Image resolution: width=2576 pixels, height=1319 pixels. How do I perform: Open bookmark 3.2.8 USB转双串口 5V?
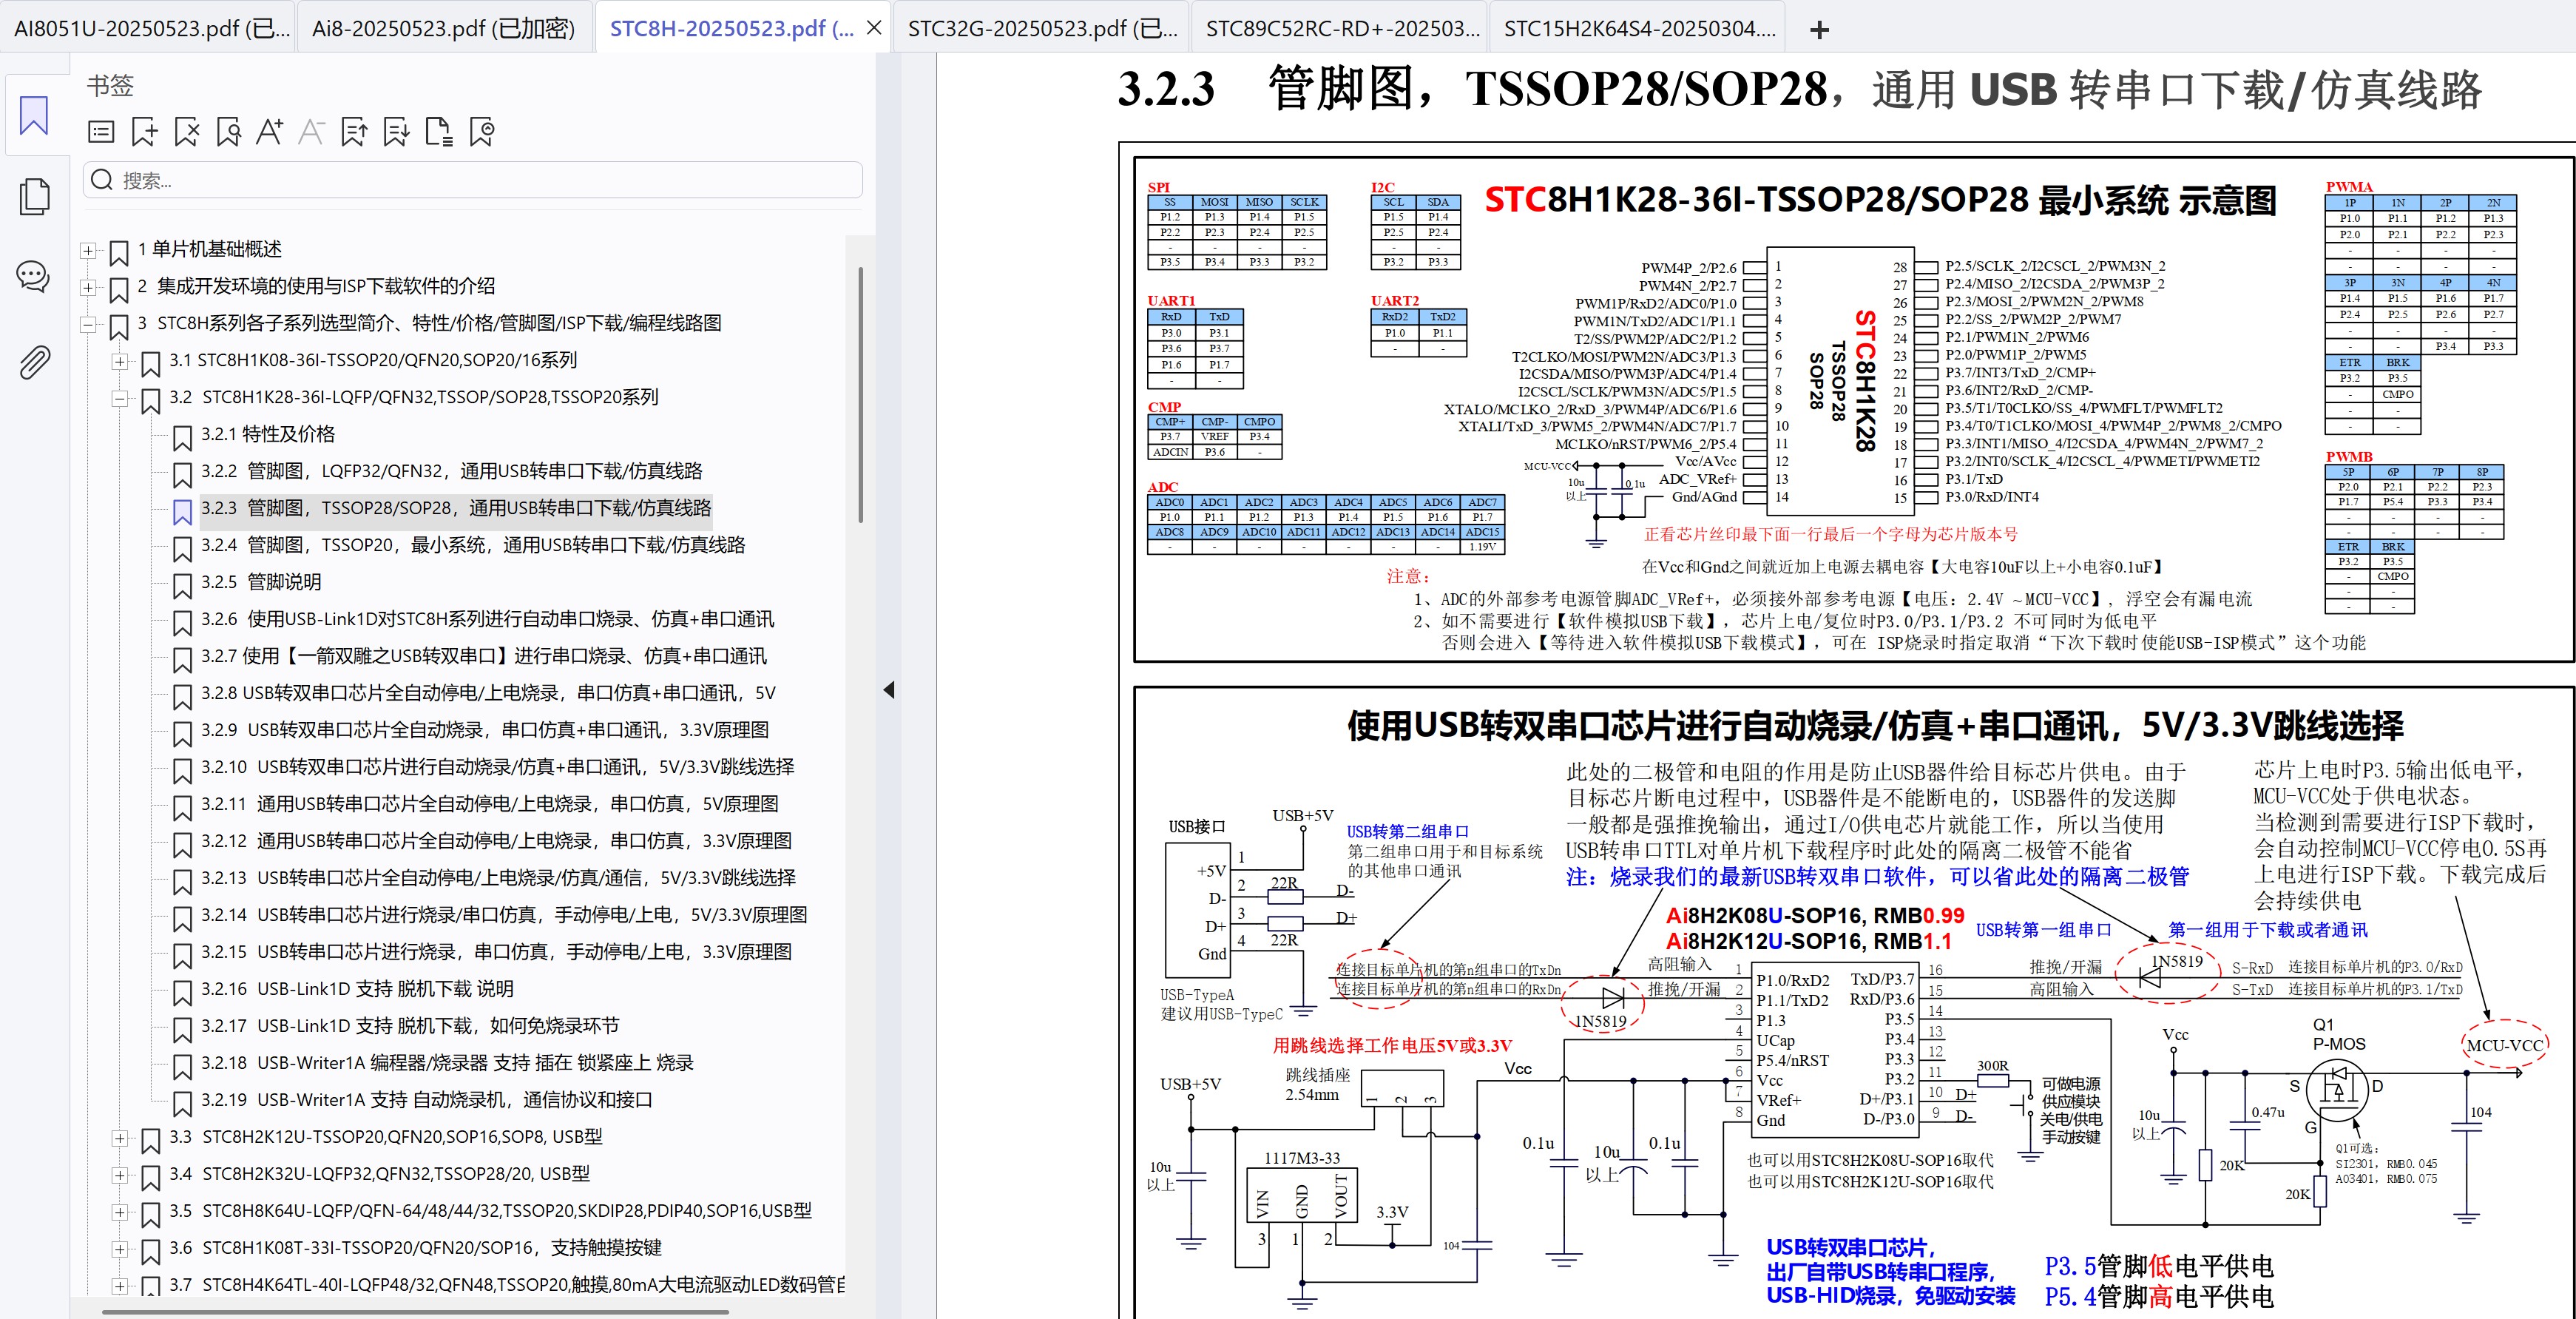[488, 693]
